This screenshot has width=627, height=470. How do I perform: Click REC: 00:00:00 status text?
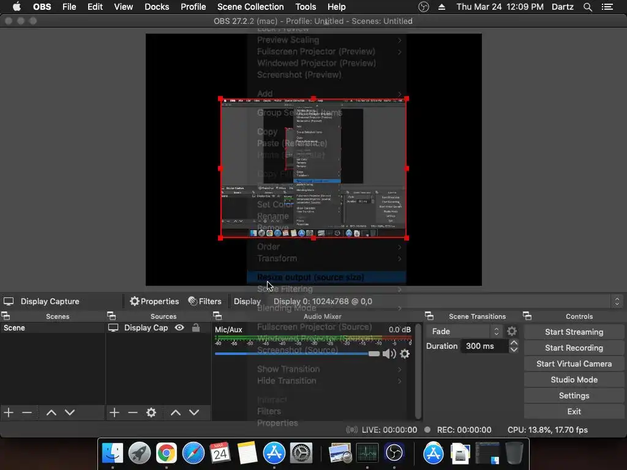click(x=464, y=430)
